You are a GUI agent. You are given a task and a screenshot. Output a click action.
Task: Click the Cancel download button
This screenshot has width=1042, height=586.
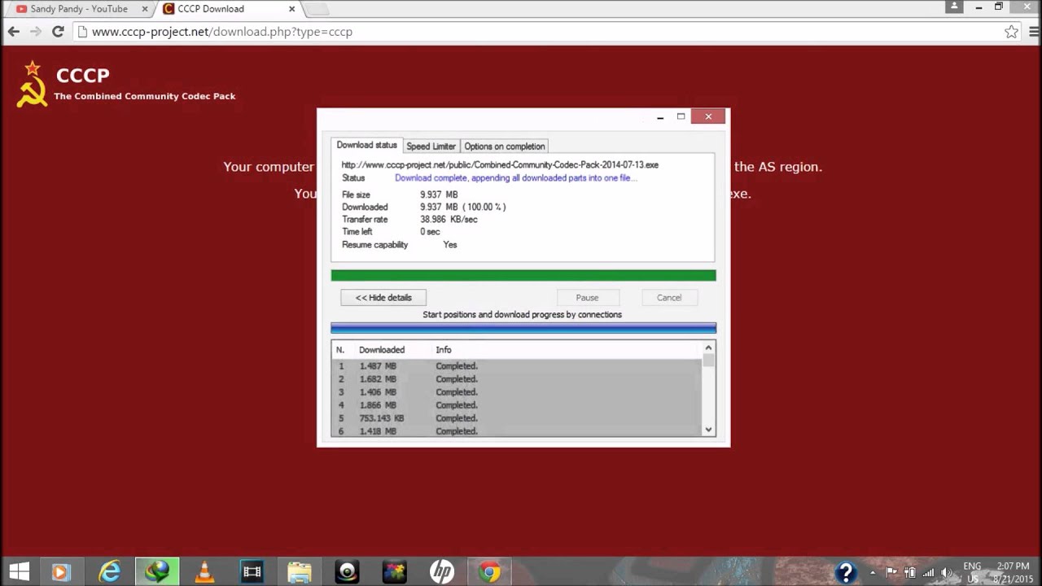(x=669, y=298)
